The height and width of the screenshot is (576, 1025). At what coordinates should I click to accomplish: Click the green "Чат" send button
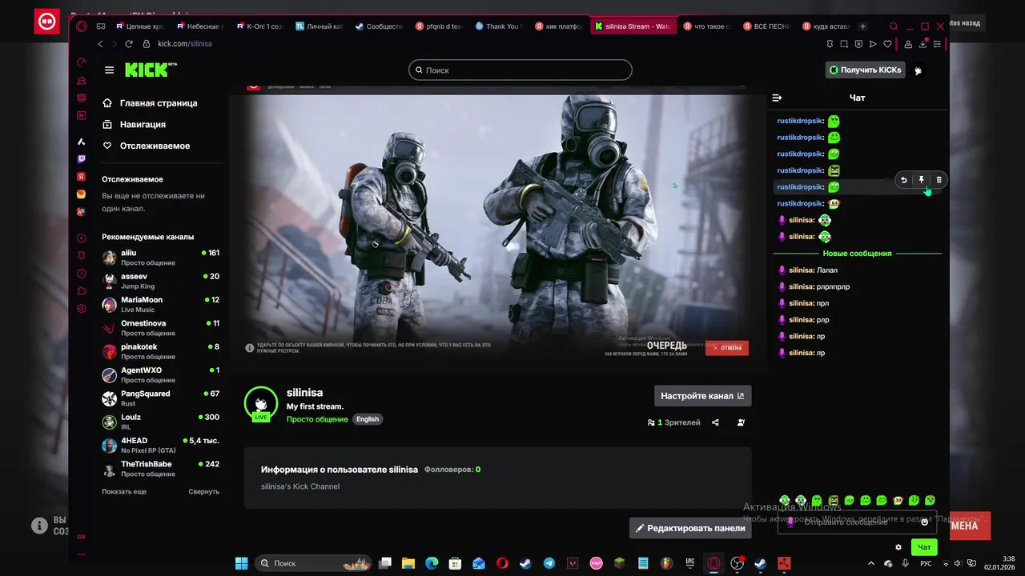(924, 547)
